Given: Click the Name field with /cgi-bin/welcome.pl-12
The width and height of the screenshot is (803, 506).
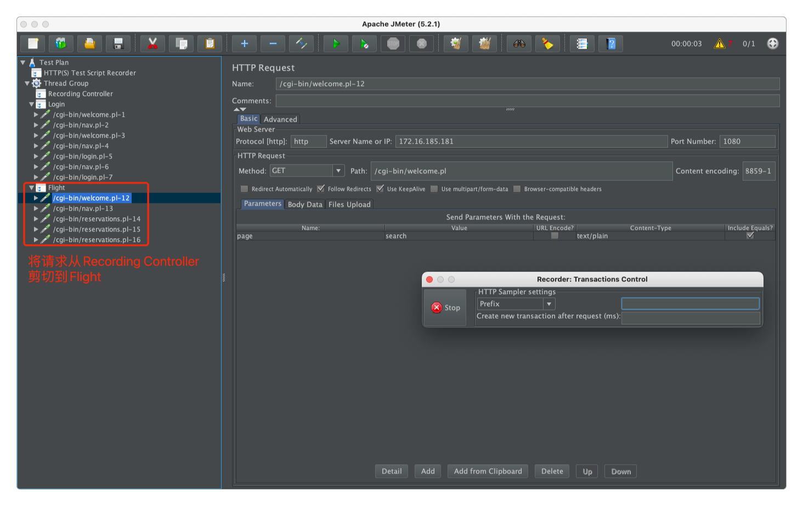Looking at the screenshot, I should coord(527,83).
